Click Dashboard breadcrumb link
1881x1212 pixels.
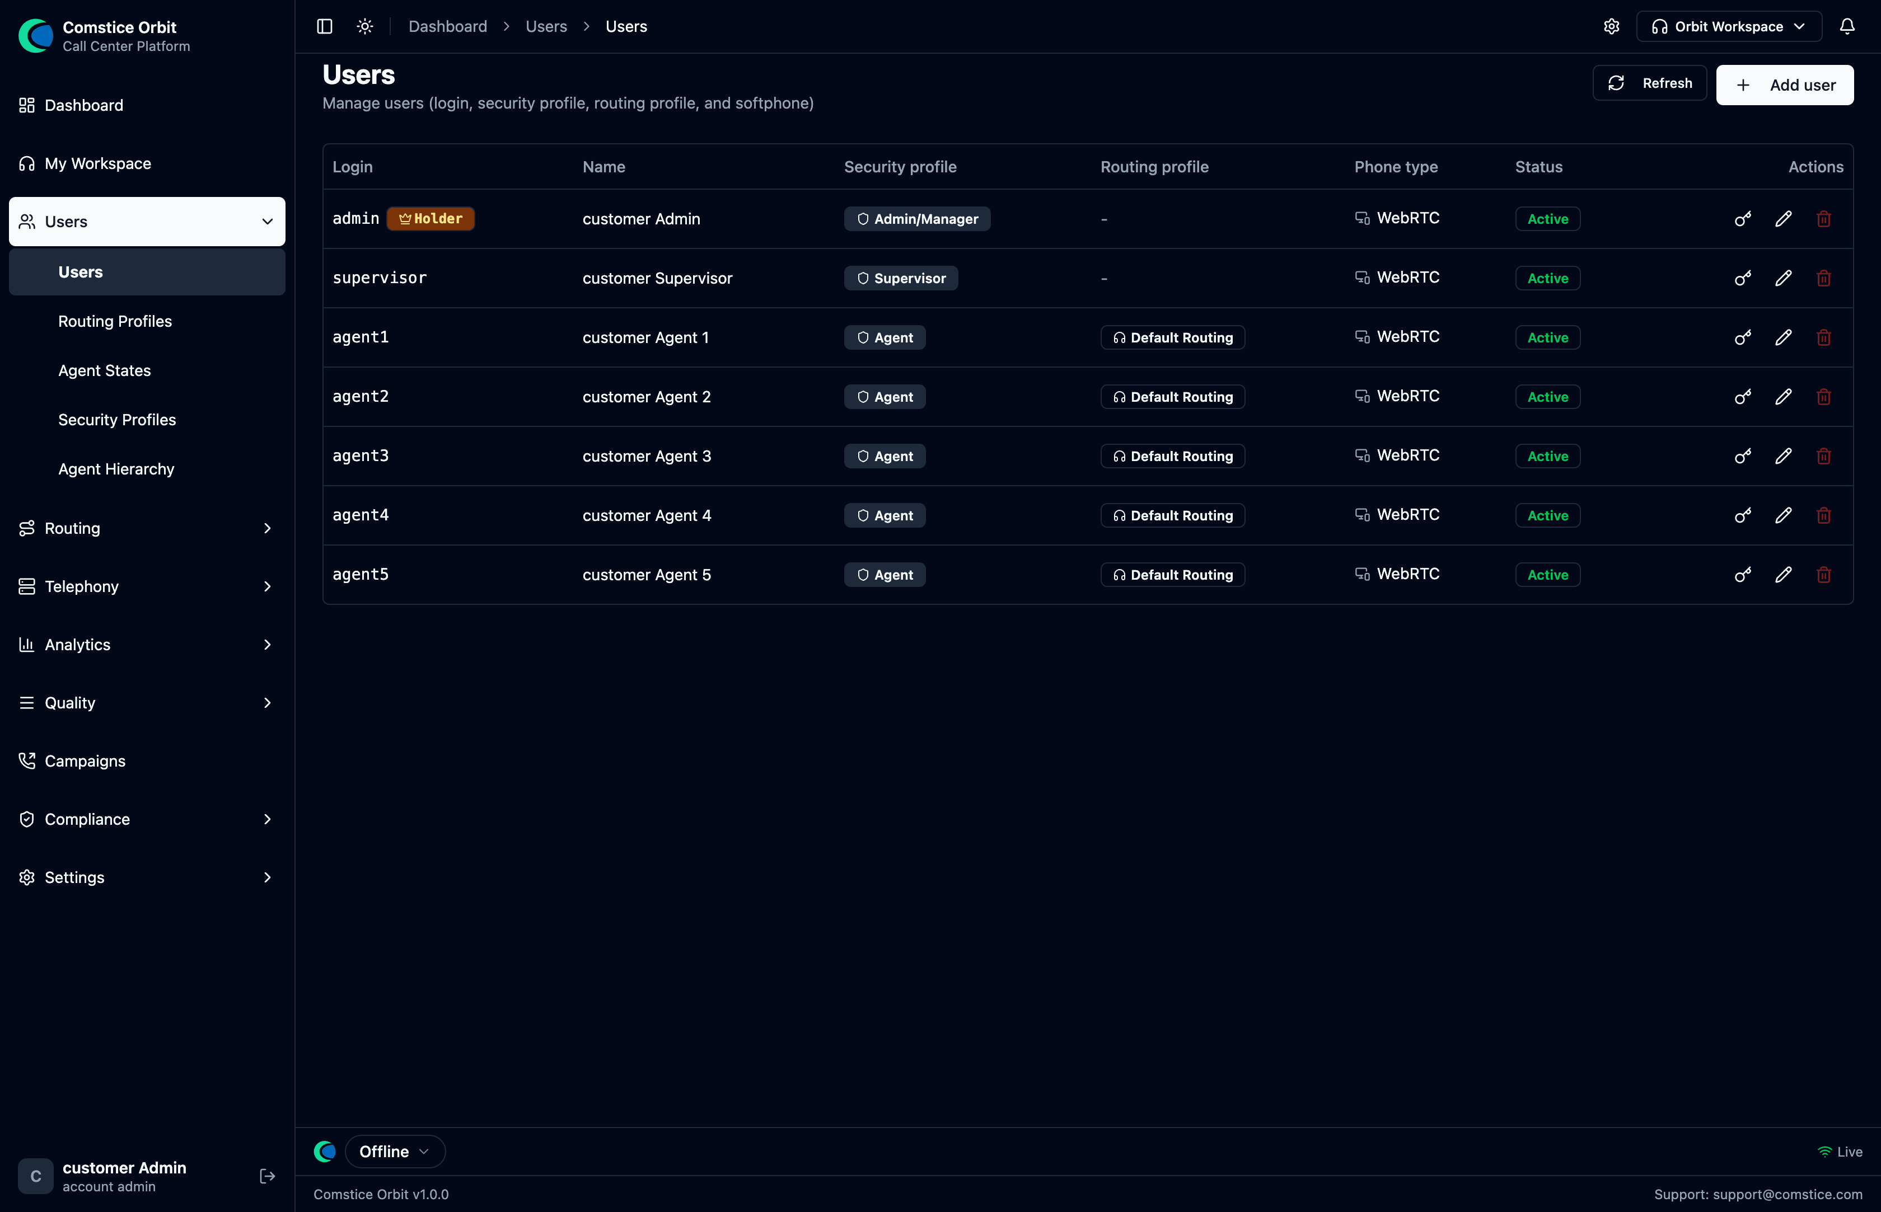coord(447,26)
